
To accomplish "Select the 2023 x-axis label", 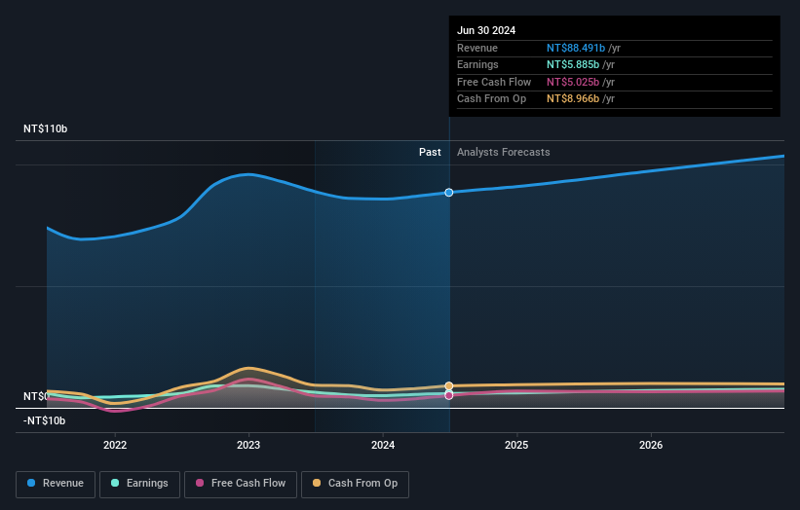I will 248,445.
